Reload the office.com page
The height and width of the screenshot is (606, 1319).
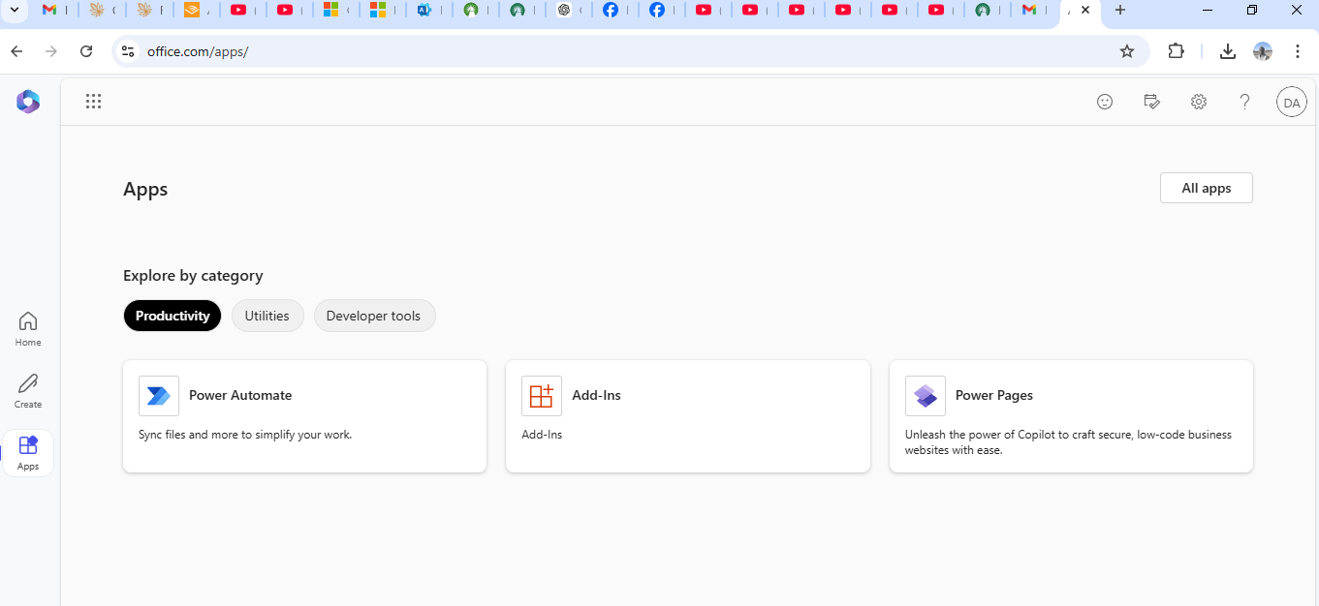click(x=86, y=51)
